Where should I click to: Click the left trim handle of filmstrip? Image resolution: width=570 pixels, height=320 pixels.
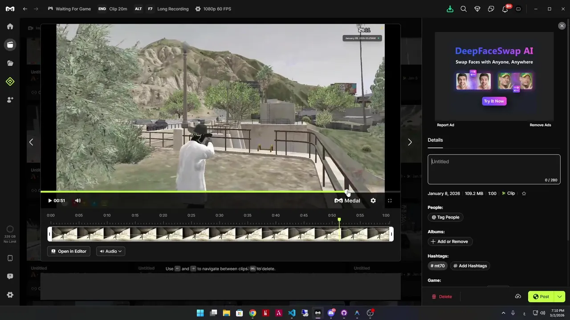[49, 234]
